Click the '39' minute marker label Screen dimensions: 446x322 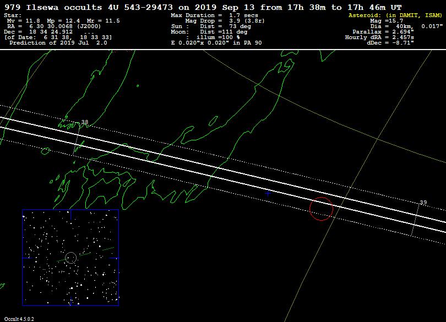(x=423, y=202)
